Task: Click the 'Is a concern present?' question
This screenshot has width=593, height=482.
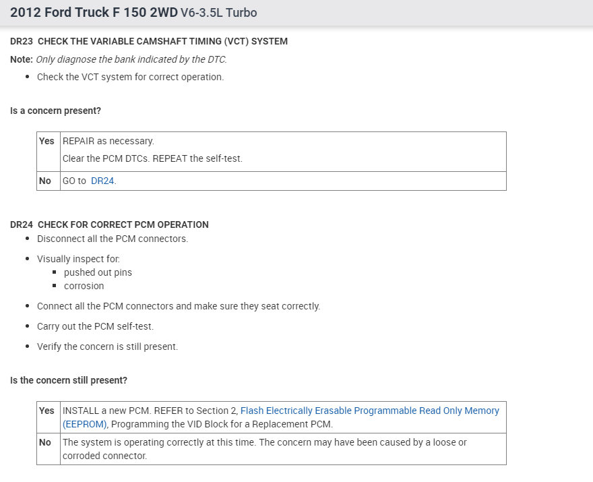Action: (x=55, y=111)
